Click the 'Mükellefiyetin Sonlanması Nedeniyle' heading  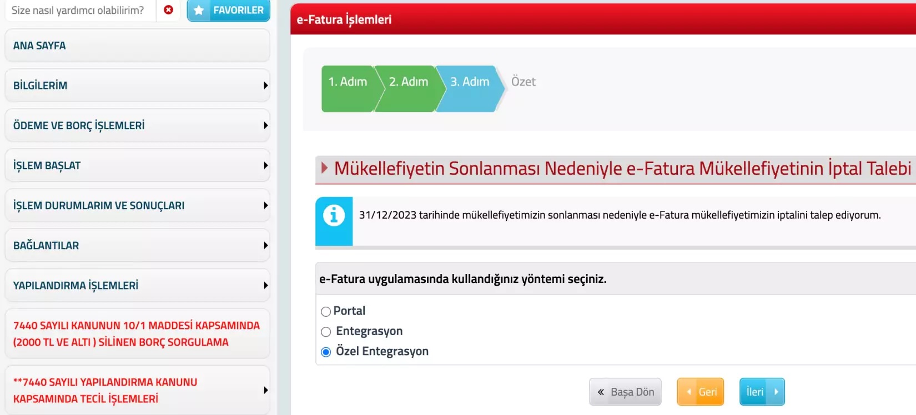623,168
